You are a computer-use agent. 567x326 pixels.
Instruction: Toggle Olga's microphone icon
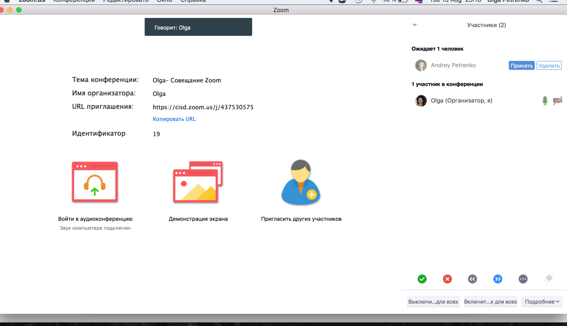[x=545, y=101]
